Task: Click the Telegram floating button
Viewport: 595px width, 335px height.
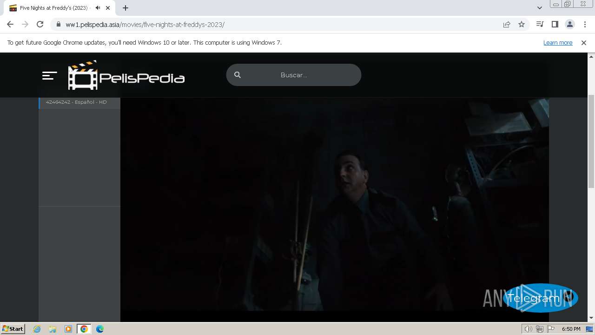Action: click(x=540, y=298)
